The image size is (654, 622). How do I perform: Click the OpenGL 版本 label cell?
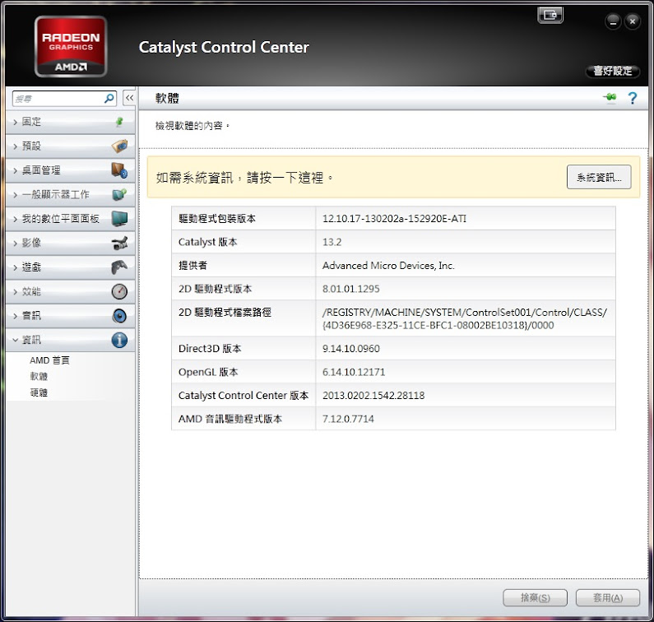[244, 372]
